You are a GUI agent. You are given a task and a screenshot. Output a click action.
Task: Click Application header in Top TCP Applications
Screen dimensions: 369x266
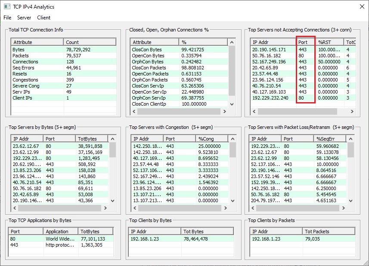pos(61,232)
